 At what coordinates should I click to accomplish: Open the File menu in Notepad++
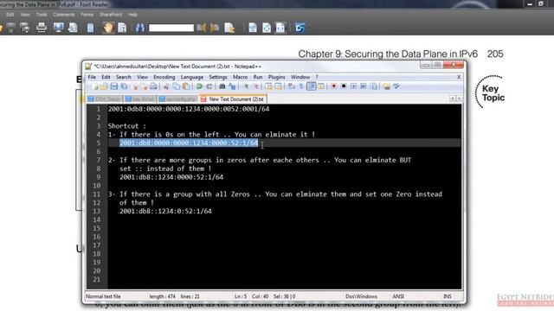click(92, 77)
